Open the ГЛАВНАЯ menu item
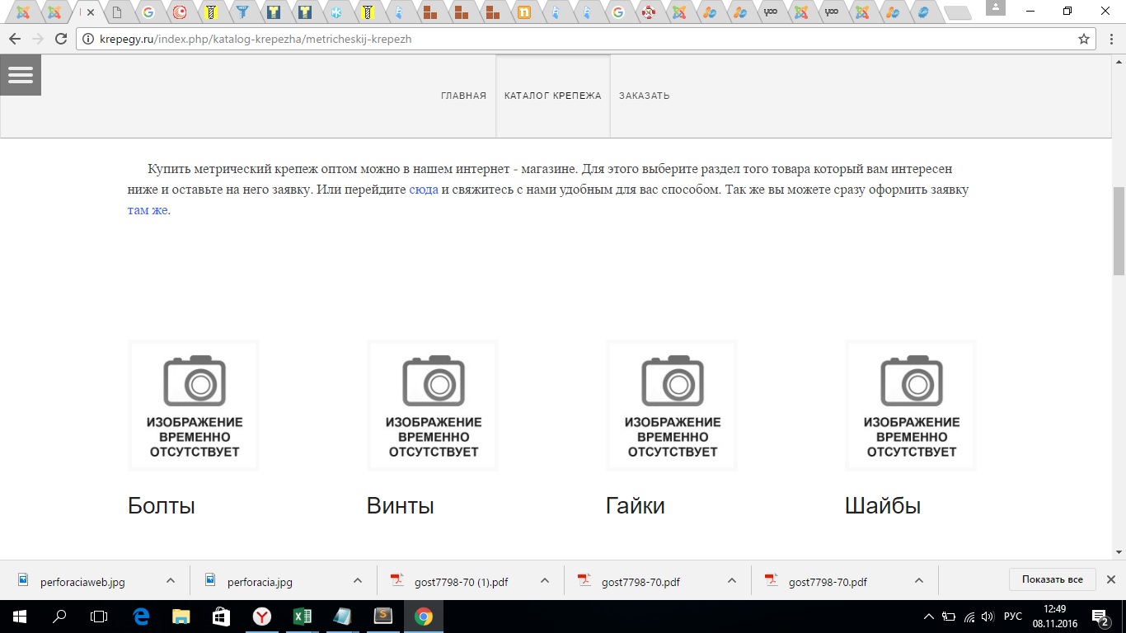This screenshot has height=633, width=1126. click(x=463, y=96)
